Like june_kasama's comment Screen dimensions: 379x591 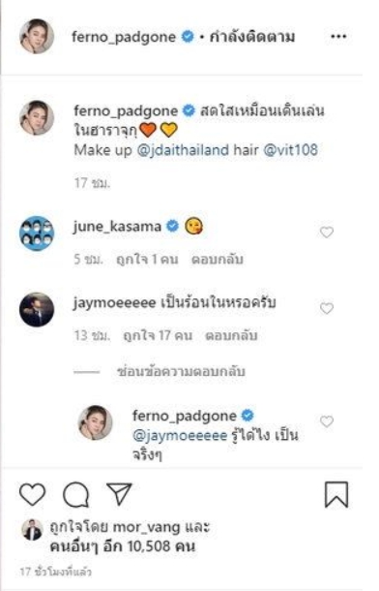[x=327, y=233]
